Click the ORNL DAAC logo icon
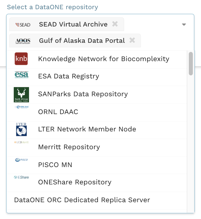The width and height of the screenshot is (201, 219). click(x=21, y=107)
